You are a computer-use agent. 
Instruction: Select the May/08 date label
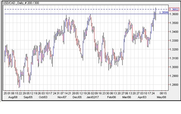pyautogui.click(x=161, y=97)
